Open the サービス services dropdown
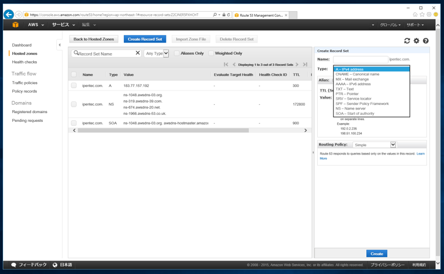444x274 pixels. pos(64,25)
